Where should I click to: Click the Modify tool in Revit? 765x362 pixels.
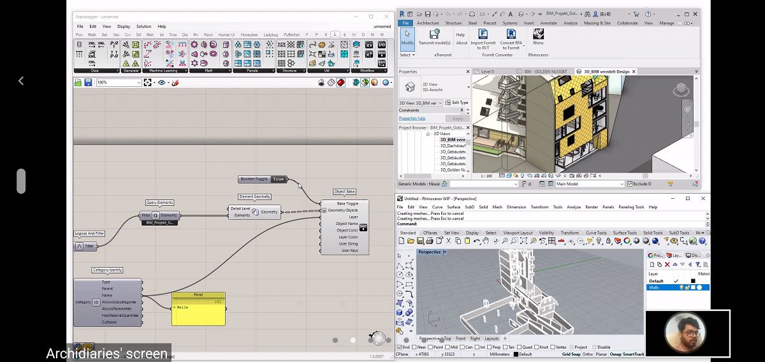[407, 36]
